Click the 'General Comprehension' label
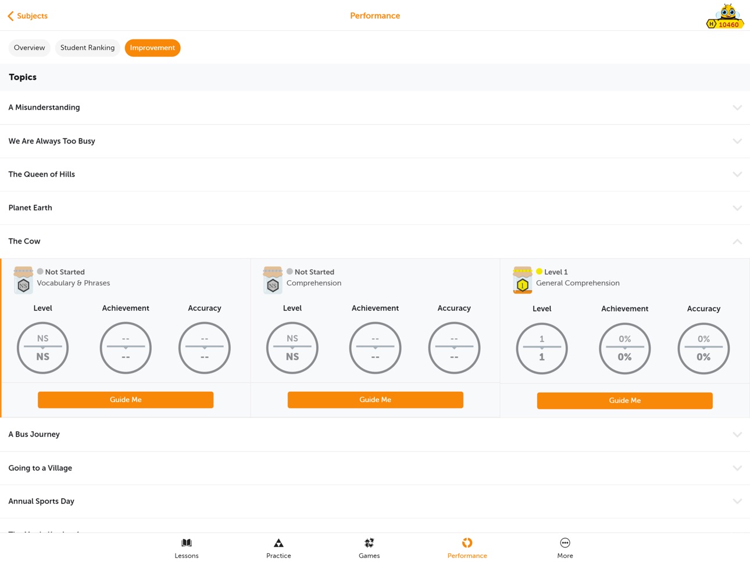 tap(578, 283)
